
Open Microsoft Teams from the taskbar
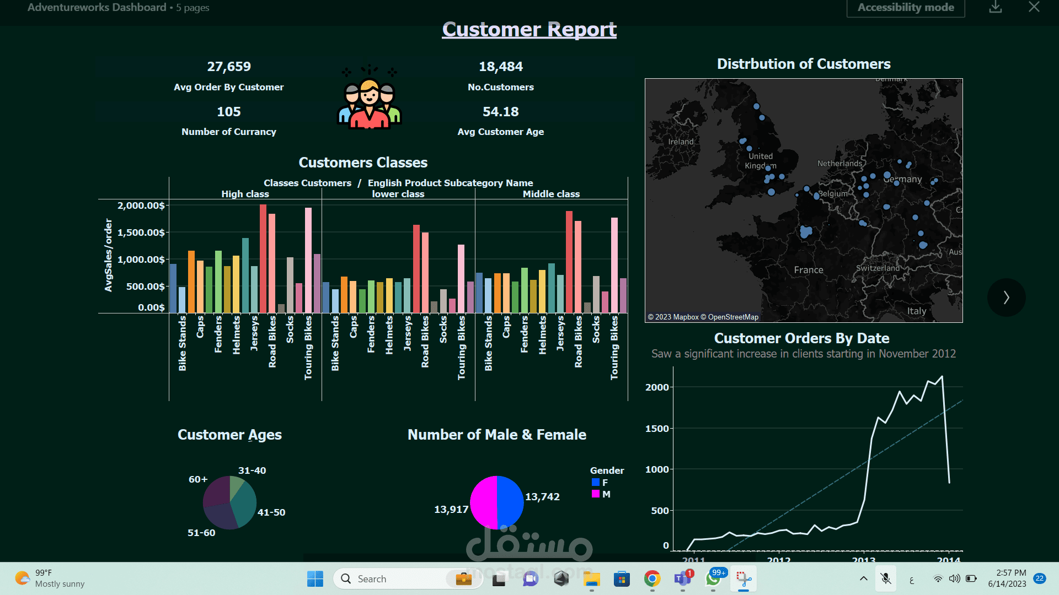click(x=682, y=578)
